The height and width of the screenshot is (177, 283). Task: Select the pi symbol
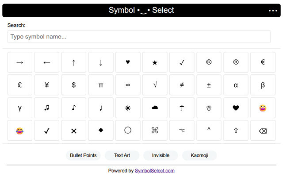point(101,85)
